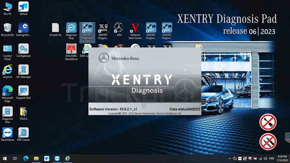The width and height of the screenshot is (290, 163).
Task: Open the ENG input language indicator
Action: (272, 158)
